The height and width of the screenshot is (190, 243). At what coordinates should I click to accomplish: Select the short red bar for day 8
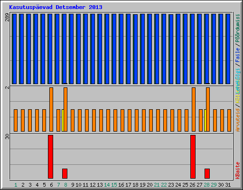pos(65,173)
